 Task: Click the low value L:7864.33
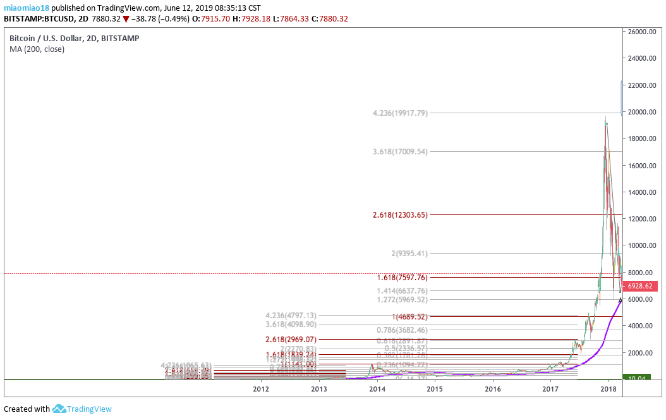(x=291, y=19)
